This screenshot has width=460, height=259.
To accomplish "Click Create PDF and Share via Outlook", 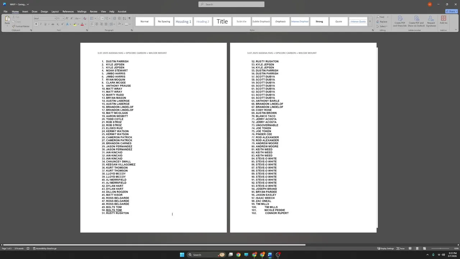I will (416, 22).
